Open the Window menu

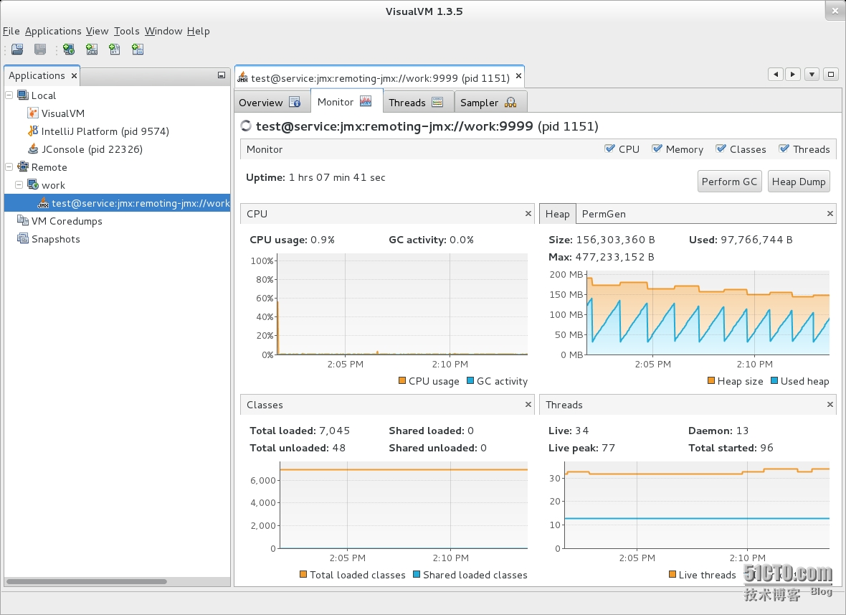tap(163, 32)
